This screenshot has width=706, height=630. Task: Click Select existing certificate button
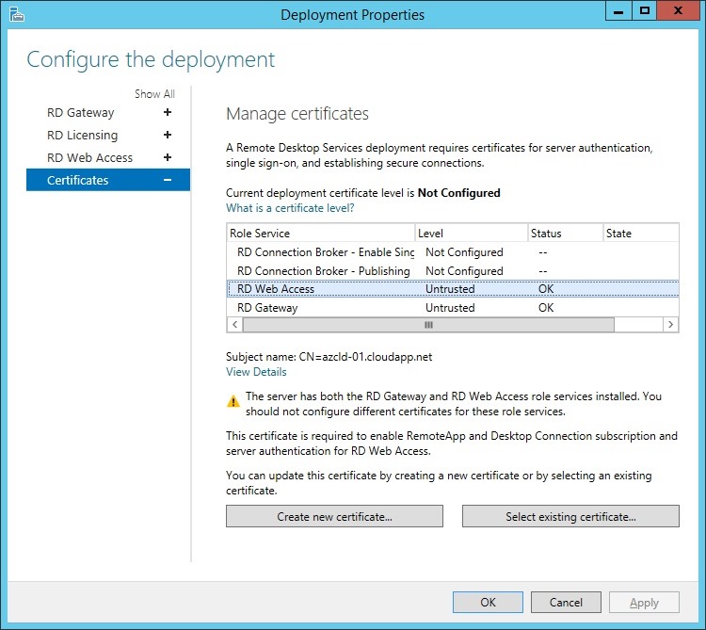[570, 516]
